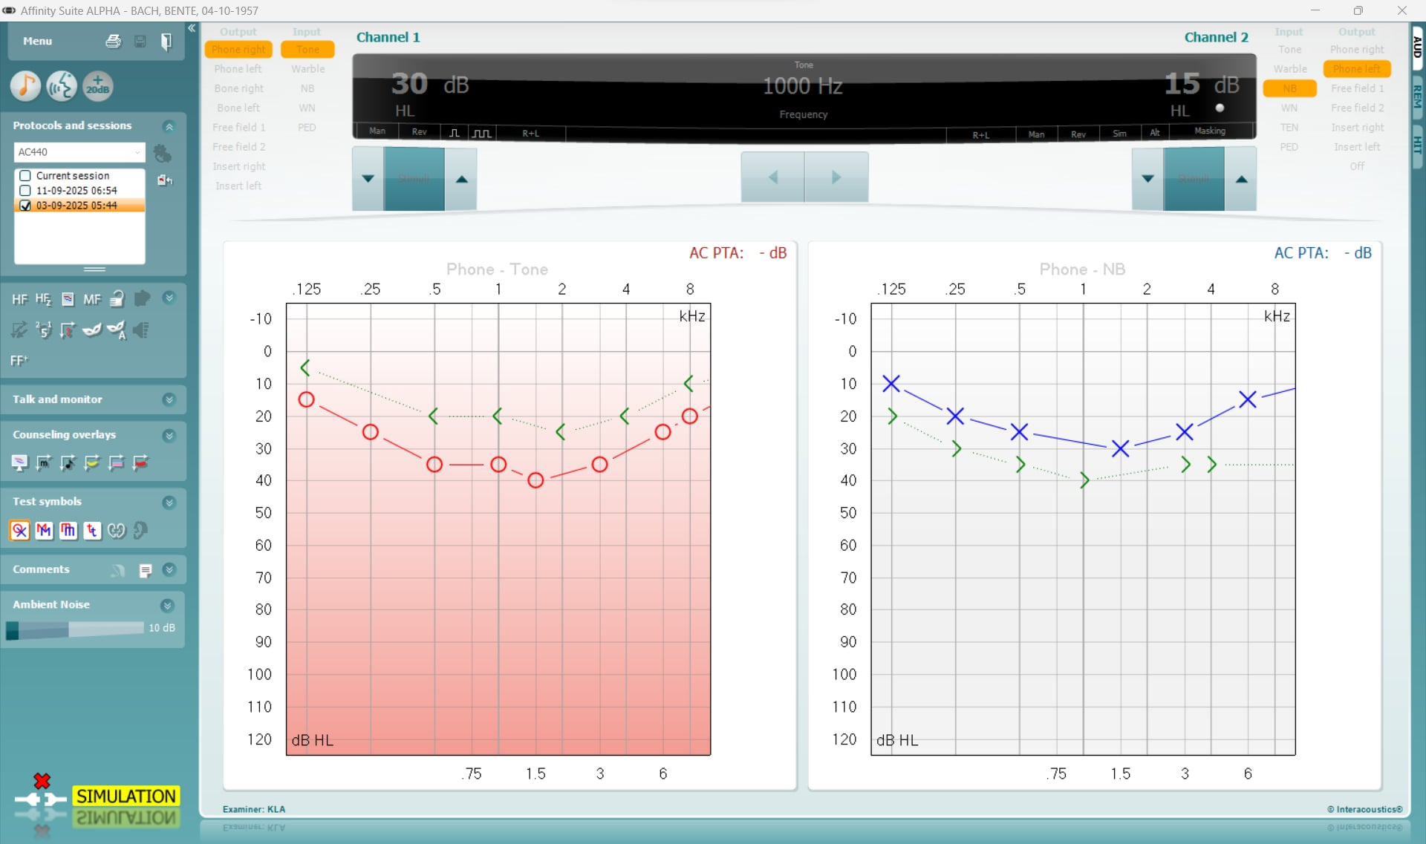Check the Current session checkbox
Image resolution: width=1426 pixels, height=844 pixels.
pos(25,176)
